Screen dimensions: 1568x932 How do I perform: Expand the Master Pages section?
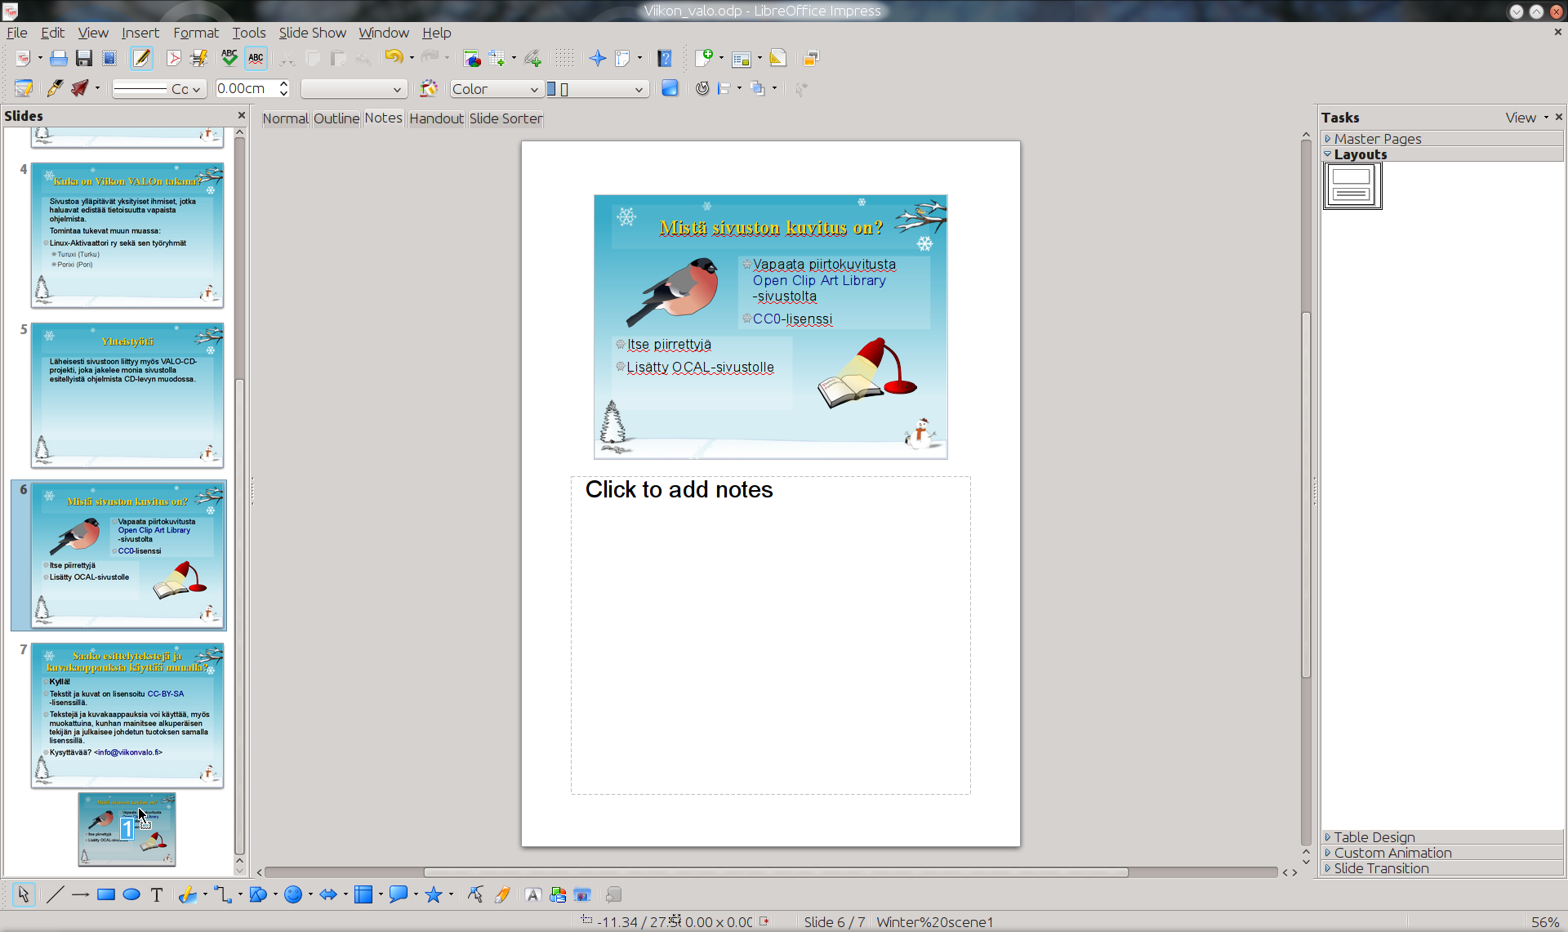click(x=1441, y=139)
